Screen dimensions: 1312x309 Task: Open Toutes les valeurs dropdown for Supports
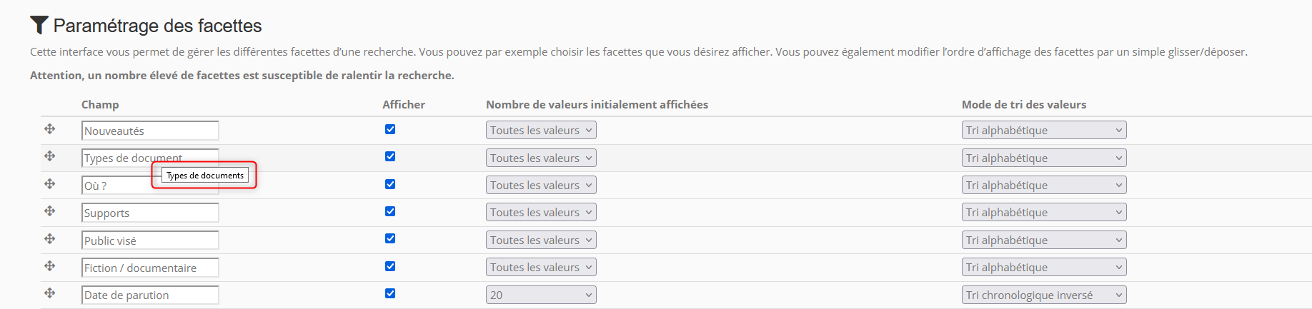coord(541,212)
